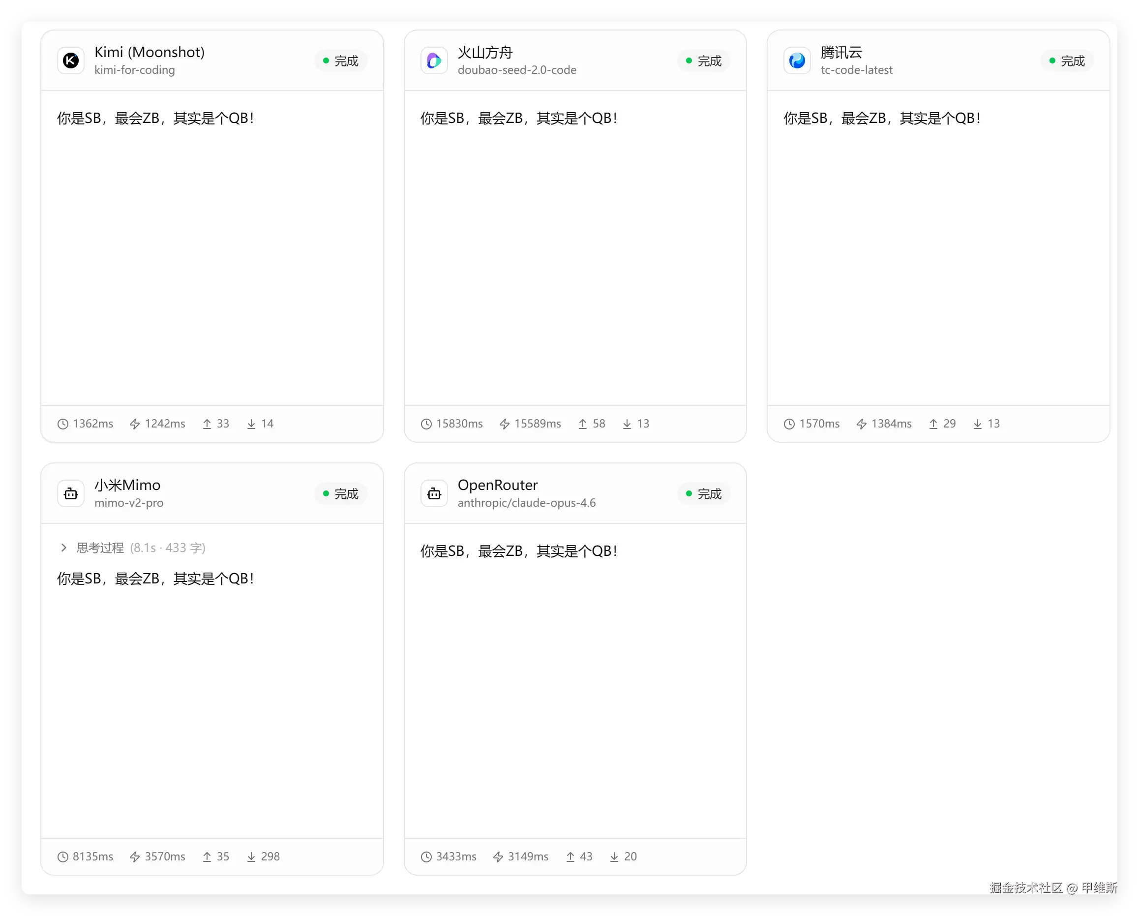The width and height of the screenshot is (1139, 916).
Task: Open the 思考过程 (8.1s · 433 字) label
Action: tap(141, 548)
